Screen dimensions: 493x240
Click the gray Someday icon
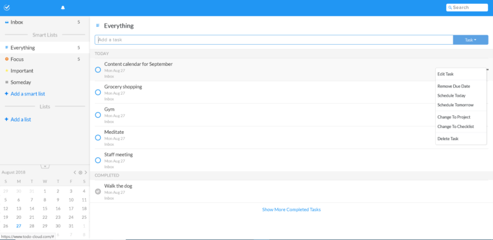[6, 82]
